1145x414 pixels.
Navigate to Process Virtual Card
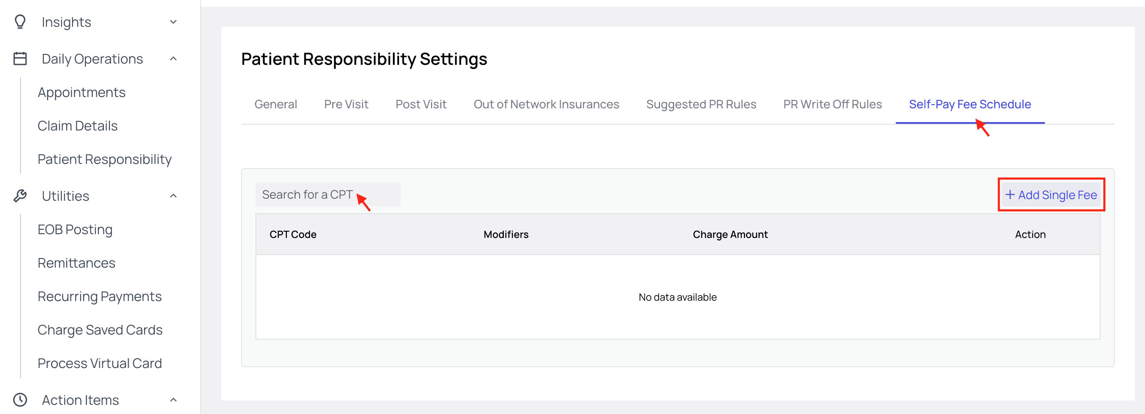tap(100, 363)
